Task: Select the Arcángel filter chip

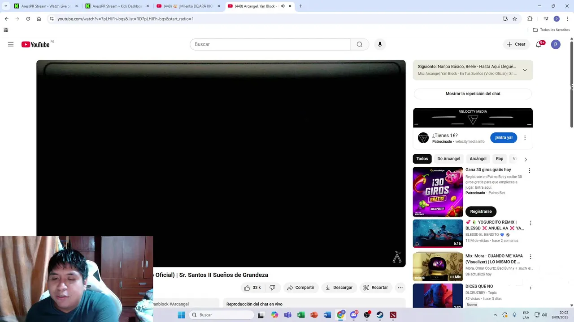Action: [478, 159]
